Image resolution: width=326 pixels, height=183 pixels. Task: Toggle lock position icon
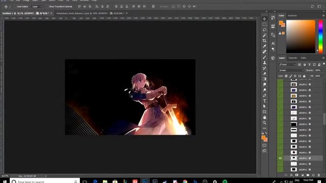pyautogui.click(x=295, y=76)
